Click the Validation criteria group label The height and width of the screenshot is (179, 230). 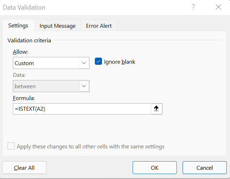29,41
